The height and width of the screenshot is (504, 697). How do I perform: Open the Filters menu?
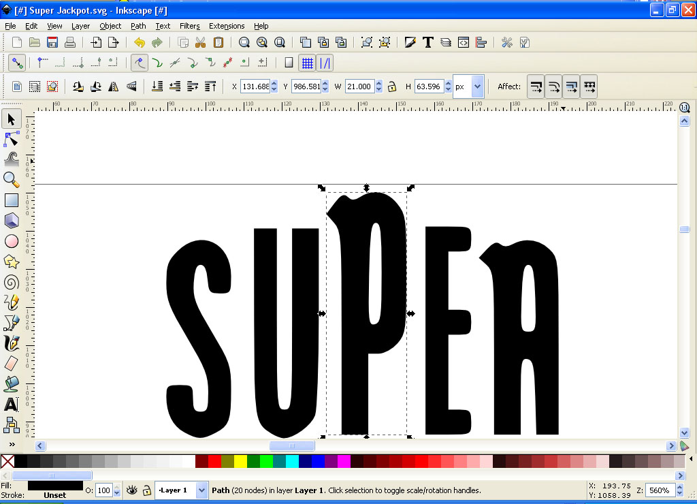tap(189, 26)
